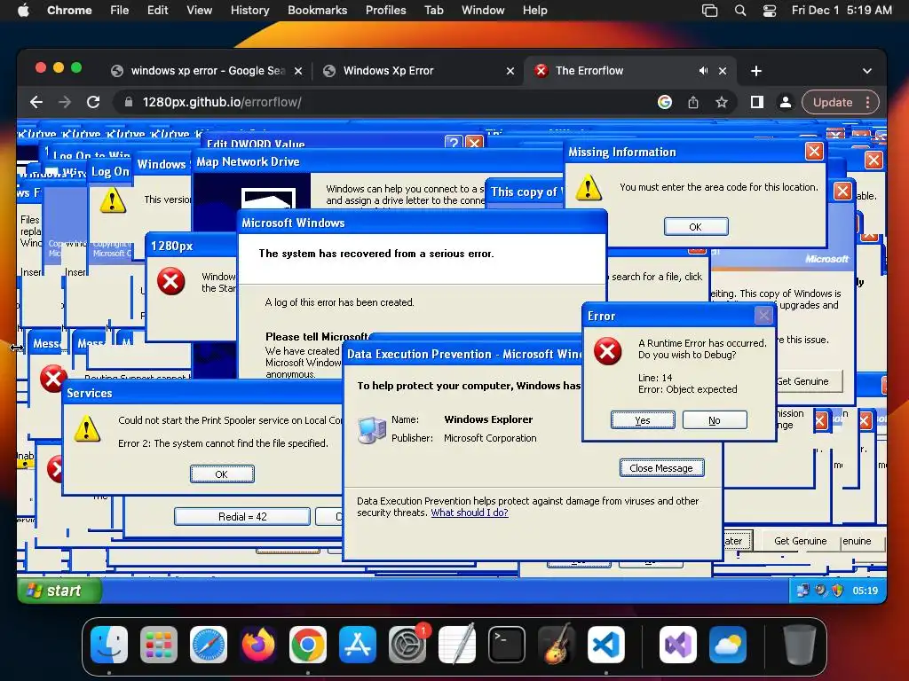Go back with the browser back arrow
The width and height of the screenshot is (909, 681).
tap(36, 103)
